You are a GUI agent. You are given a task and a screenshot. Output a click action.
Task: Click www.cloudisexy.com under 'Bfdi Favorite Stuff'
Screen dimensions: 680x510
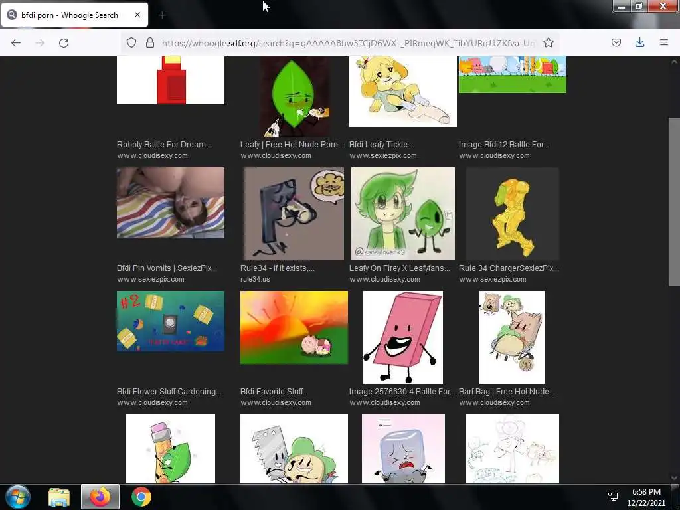(x=276, y=403)
